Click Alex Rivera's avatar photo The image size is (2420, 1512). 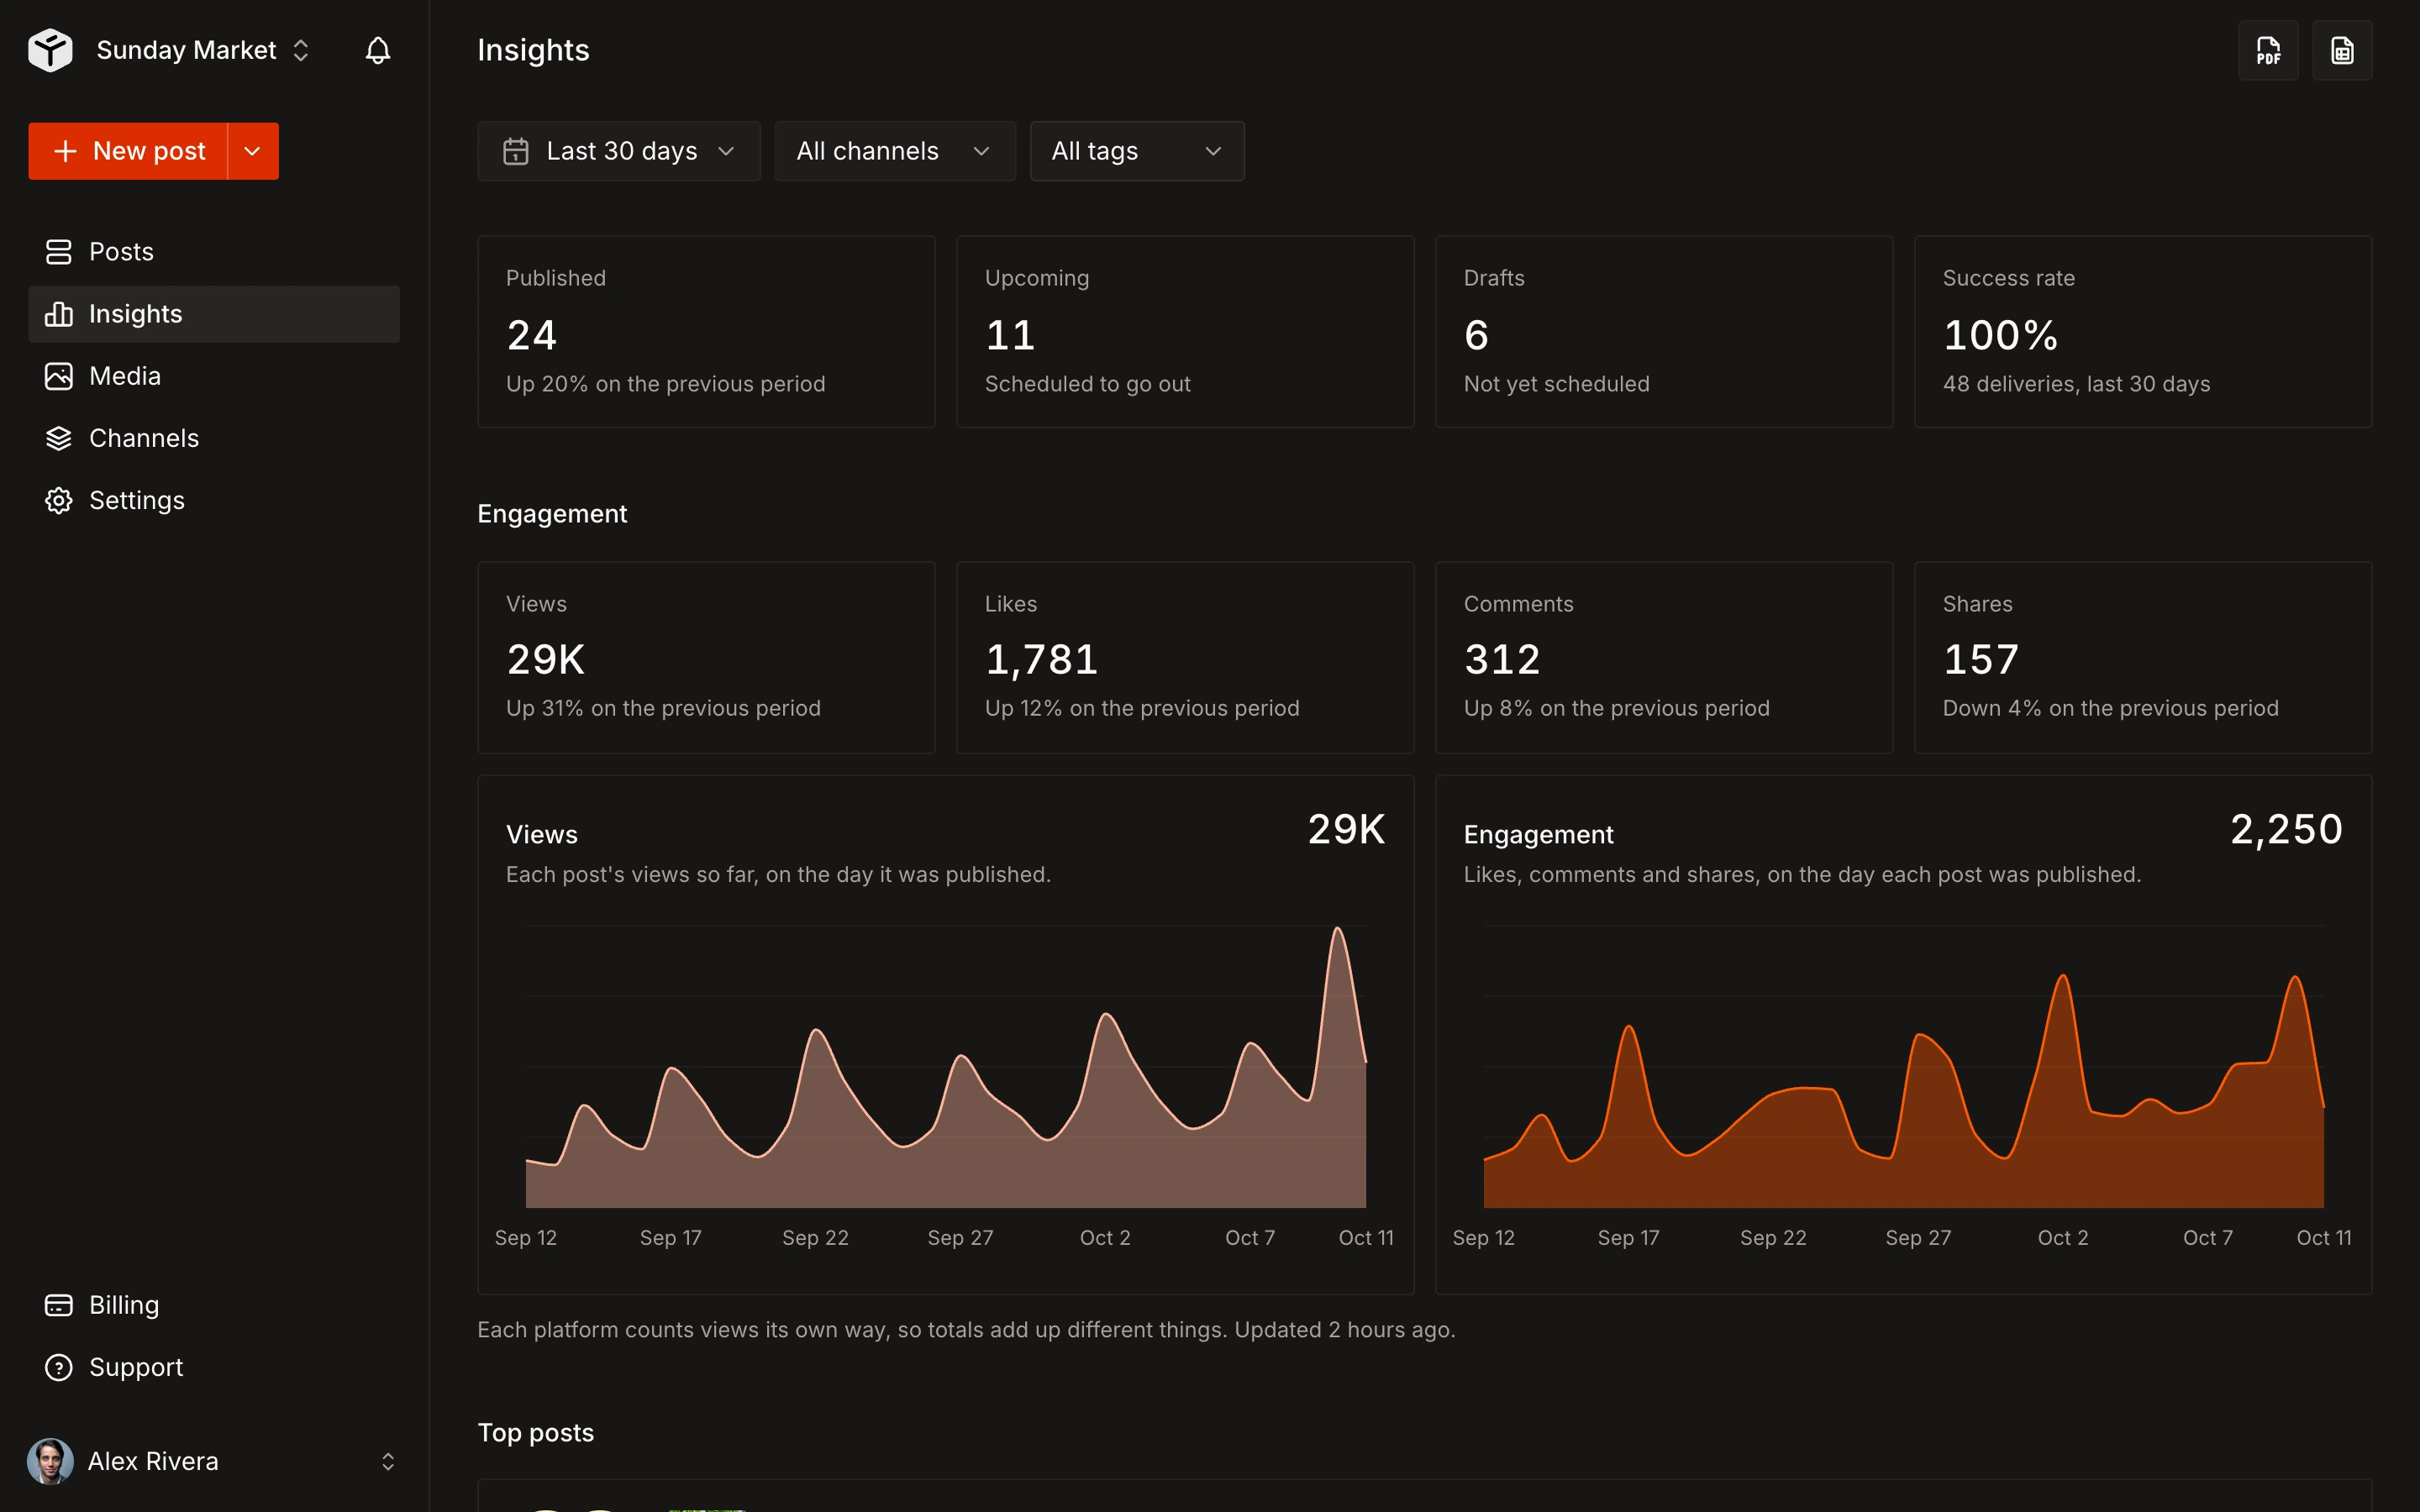pyautogui.click(x=50, y=1461)
